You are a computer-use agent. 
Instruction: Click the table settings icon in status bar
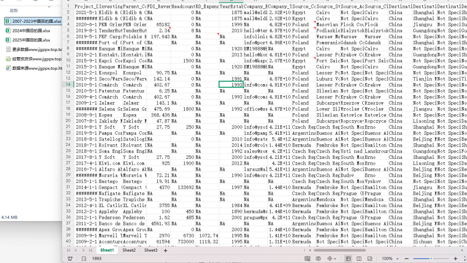(x=307, y=258)
